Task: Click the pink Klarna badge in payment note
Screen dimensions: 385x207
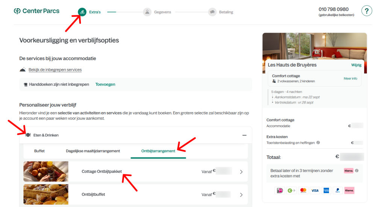Action: (349, 170)
